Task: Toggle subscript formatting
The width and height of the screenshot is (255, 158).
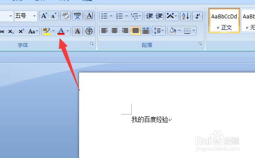Action: (x=11, y=31)
